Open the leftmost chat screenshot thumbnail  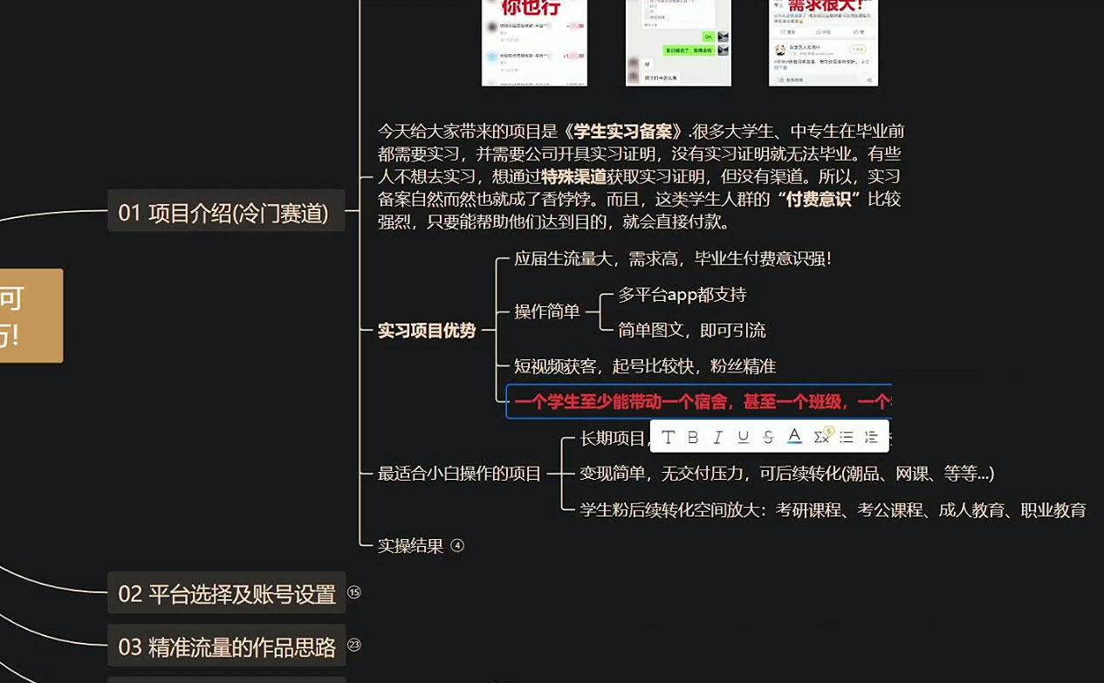pos(535,44)
